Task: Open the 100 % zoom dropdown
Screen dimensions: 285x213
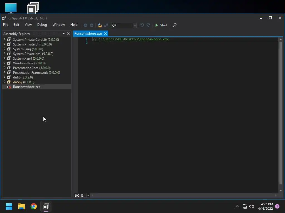Action: pyautogui.click(x=88, y=196)
